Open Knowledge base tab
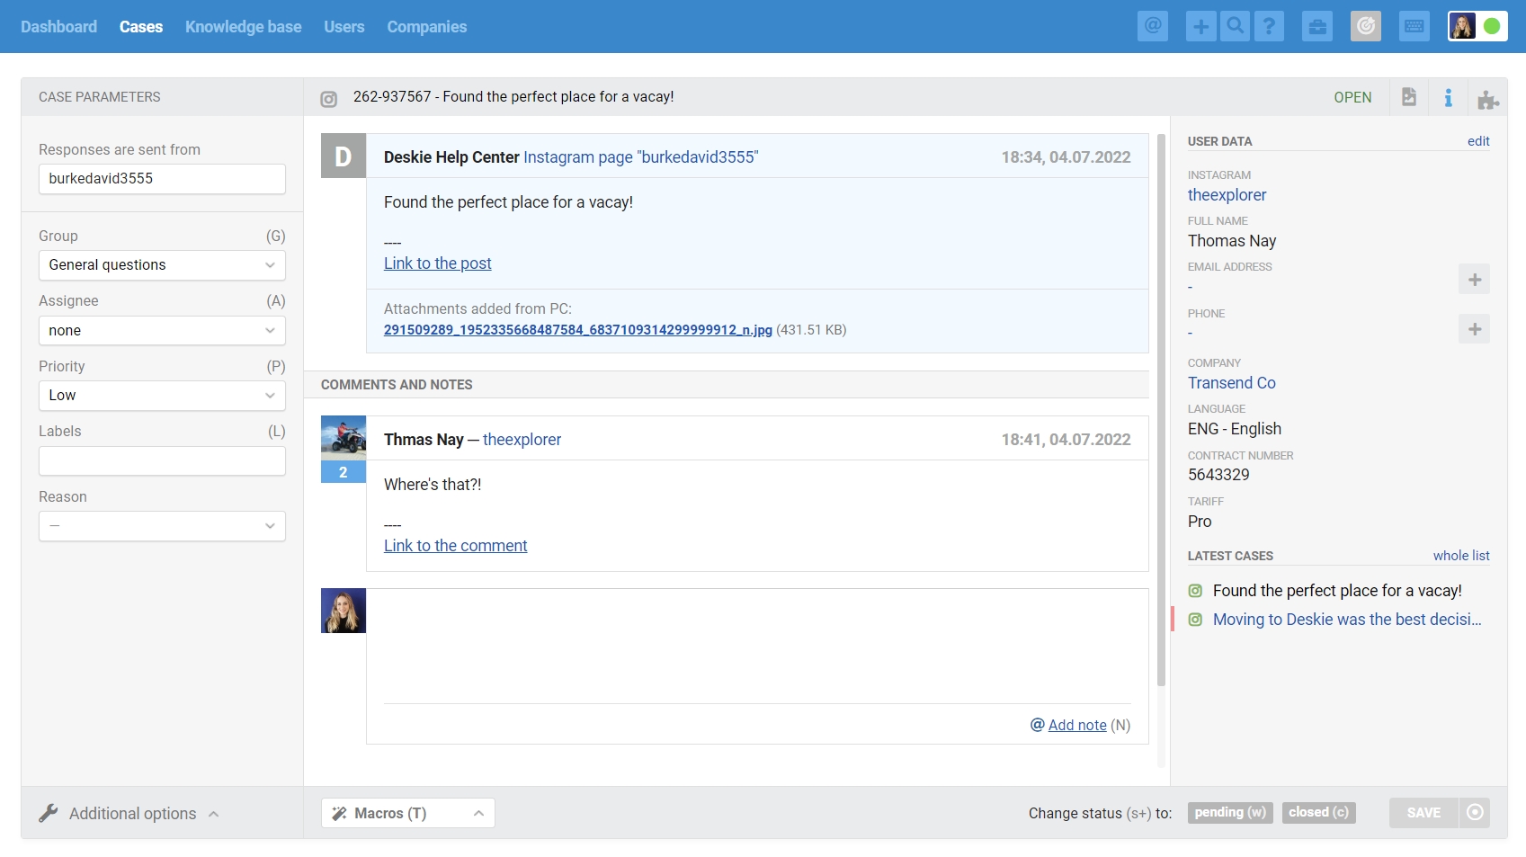The height and width of the screenshot is (857, 1526). pos(243,26)
